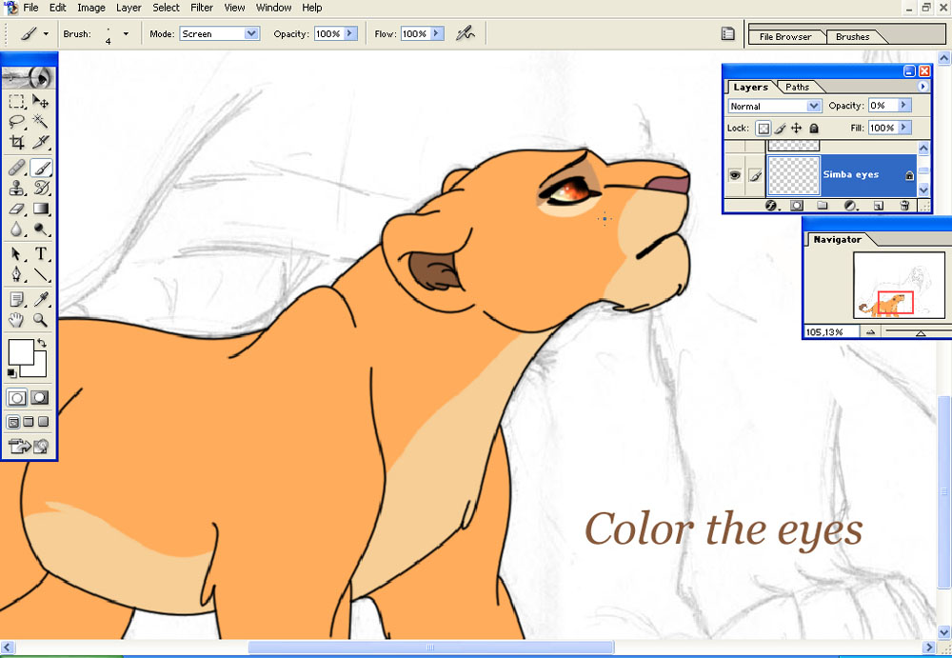
Task: Click the horizontal scrollbar thumb
Action: point(430,648)
